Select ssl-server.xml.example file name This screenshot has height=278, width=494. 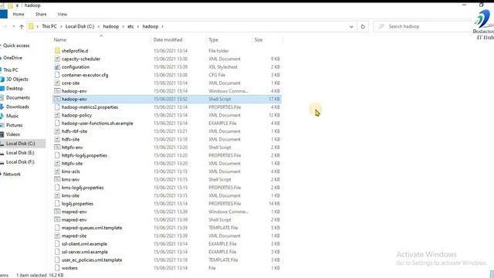(x=85, y=252)
